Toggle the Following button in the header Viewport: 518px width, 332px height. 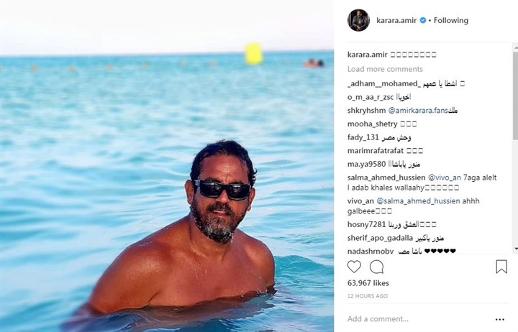click(451, 20)
